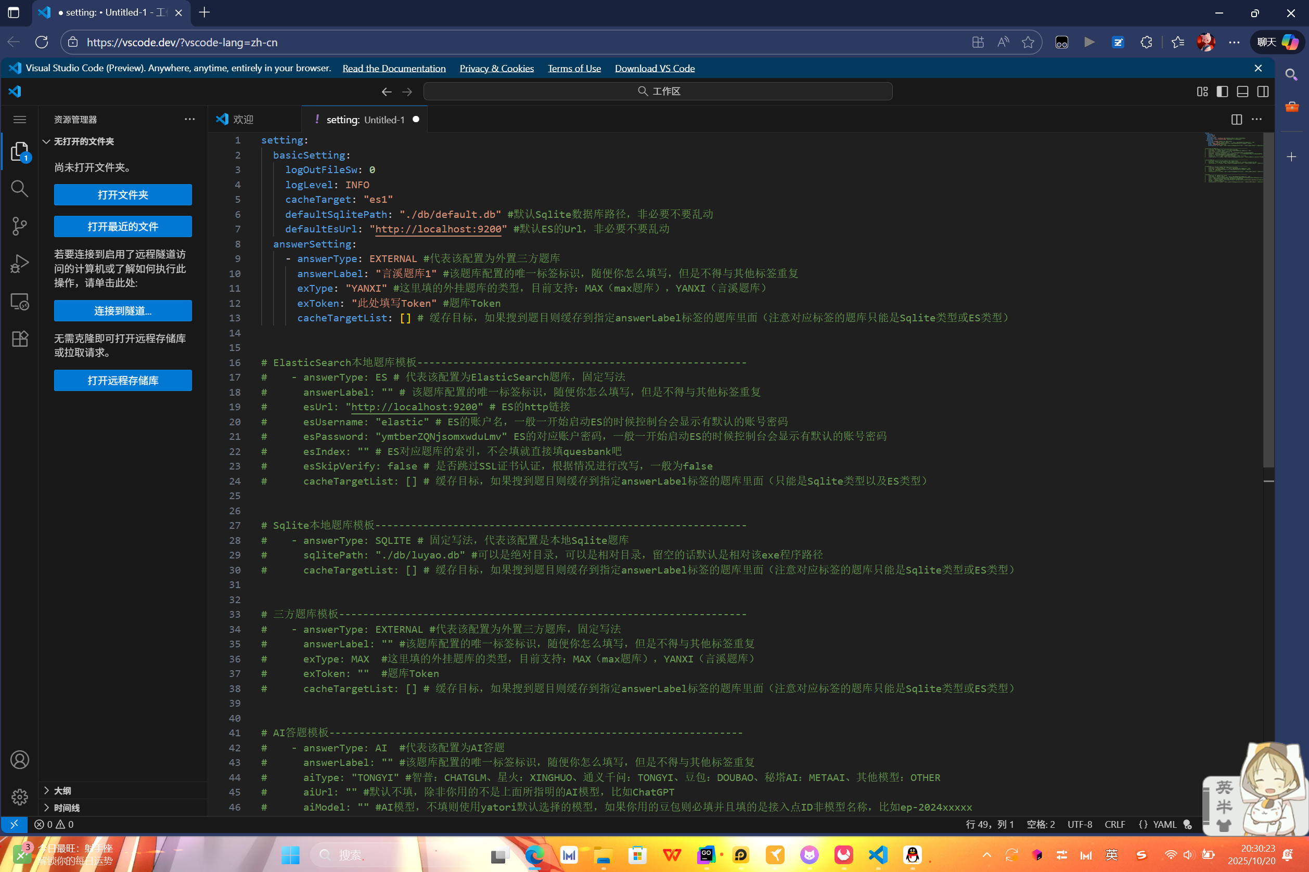The width and height of the screenshot is (1309, 872).
Task: Open the Manage gear menu
Action: pyautogui.click(x=19, y=797)
